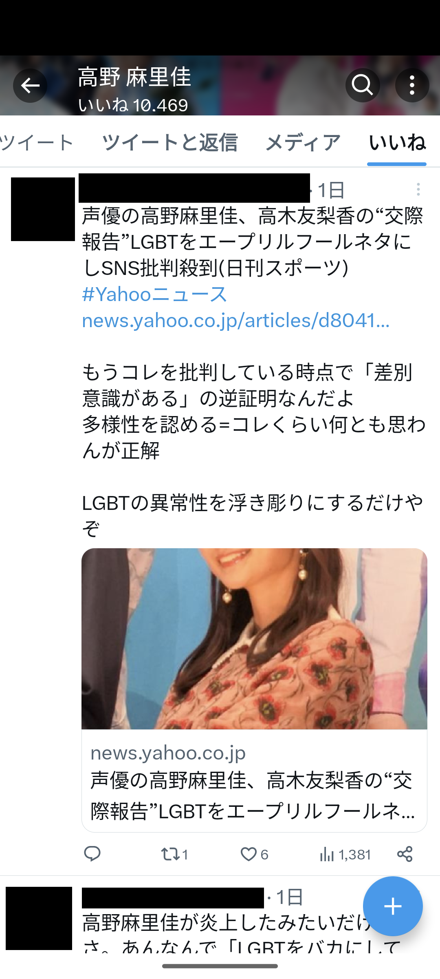
Task: Select the いいね tab
Action: pos(397,142)
